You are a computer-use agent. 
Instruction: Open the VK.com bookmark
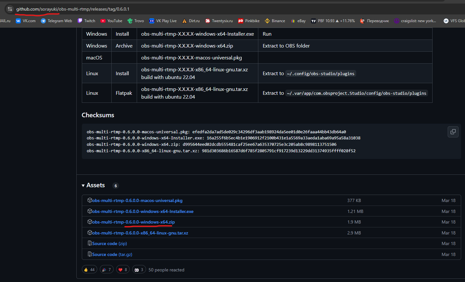point(25,21)
